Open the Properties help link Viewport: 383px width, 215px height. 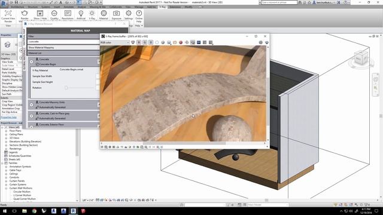[9, 118]
